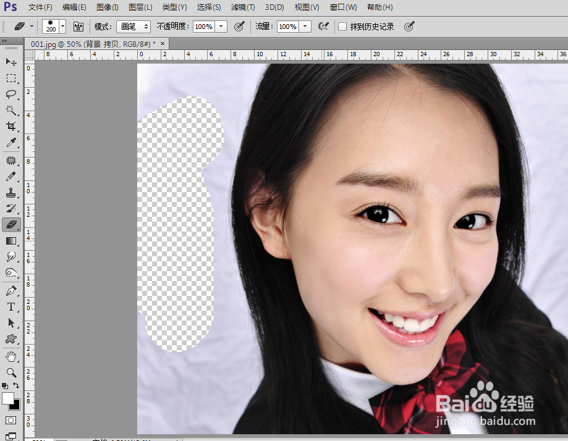Select the Clone Stamp tool
This screenshot has height=441, width=568.
pyautogui.click(x=11, y=193)
